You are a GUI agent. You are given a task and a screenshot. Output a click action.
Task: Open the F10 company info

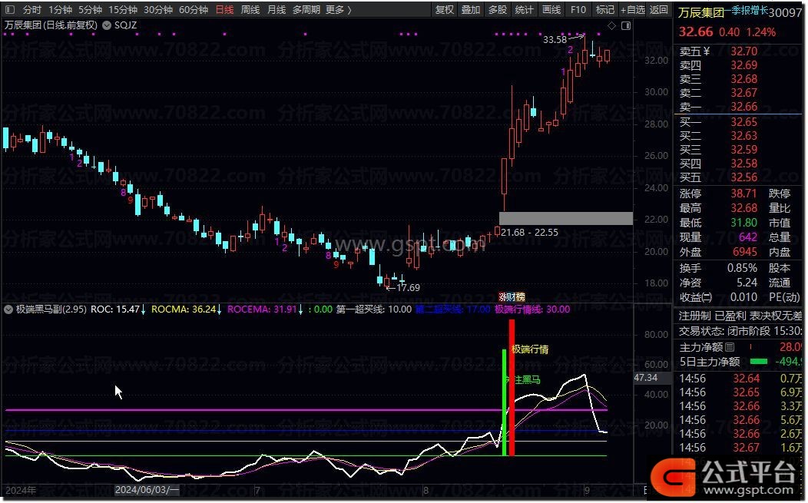578,10
